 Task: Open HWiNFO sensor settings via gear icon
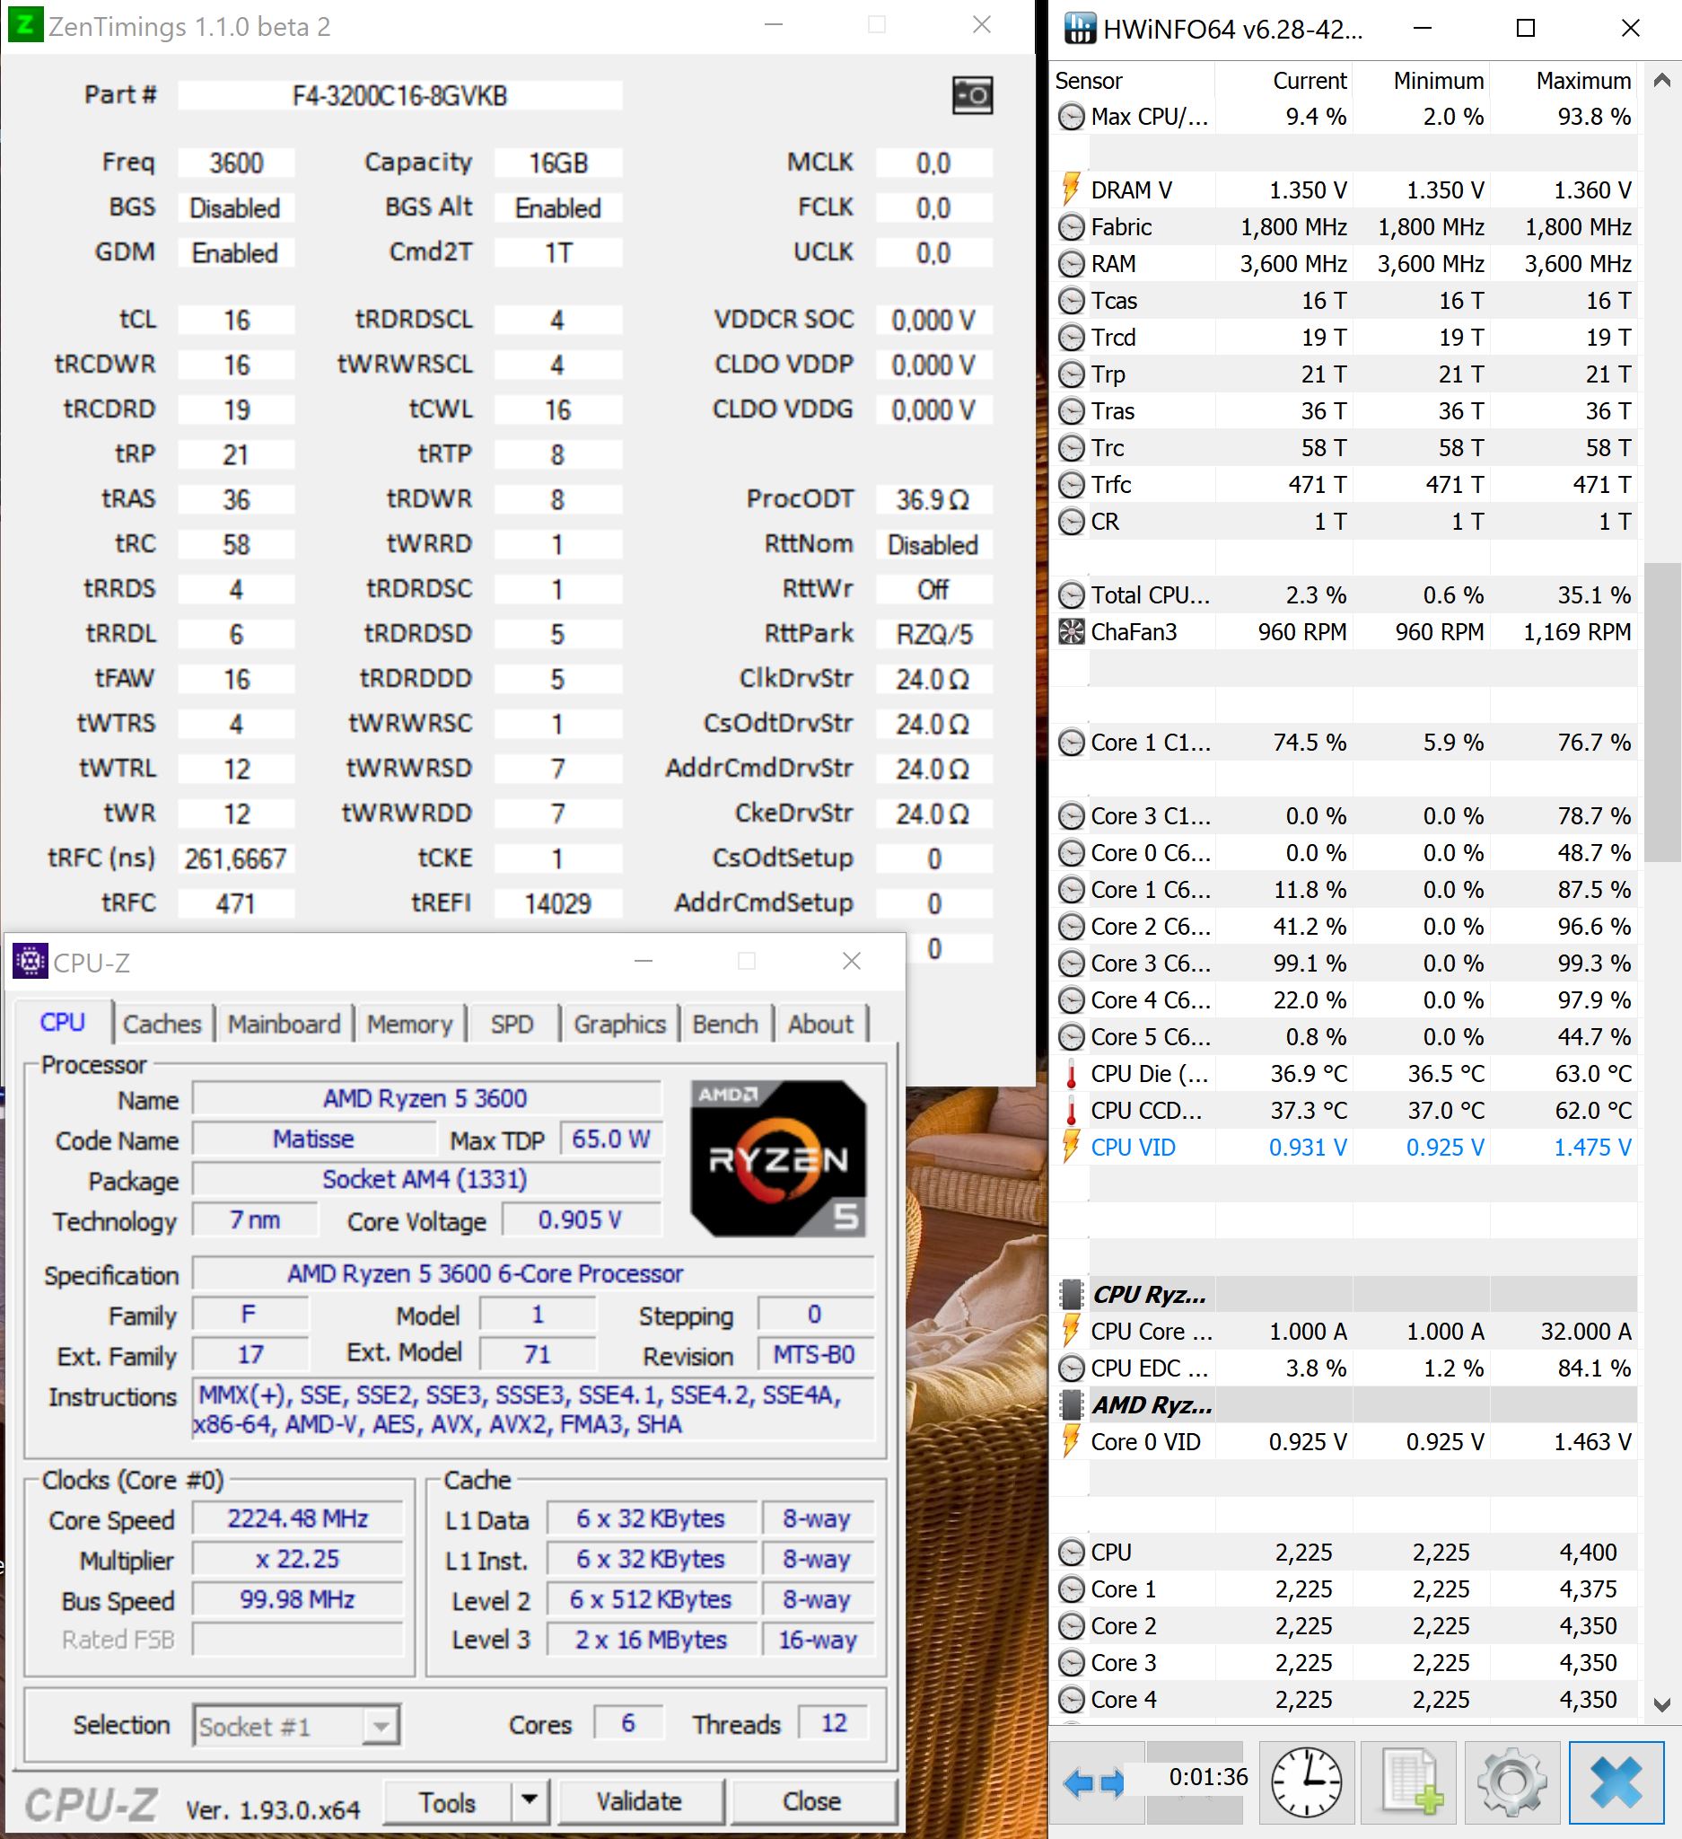pos(1512,1781)
